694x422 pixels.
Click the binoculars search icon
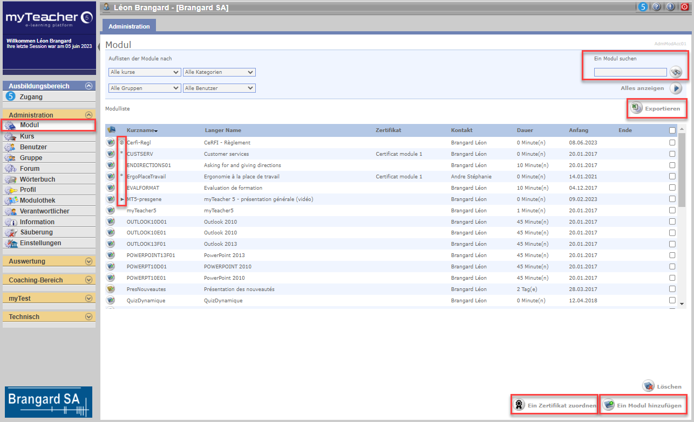(676, 72)
